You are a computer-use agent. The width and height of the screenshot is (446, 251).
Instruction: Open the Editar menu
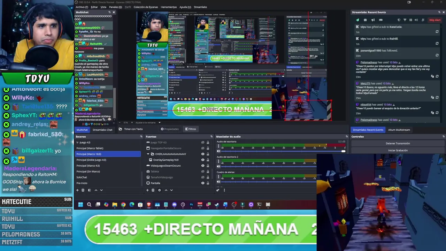[94, 7]
